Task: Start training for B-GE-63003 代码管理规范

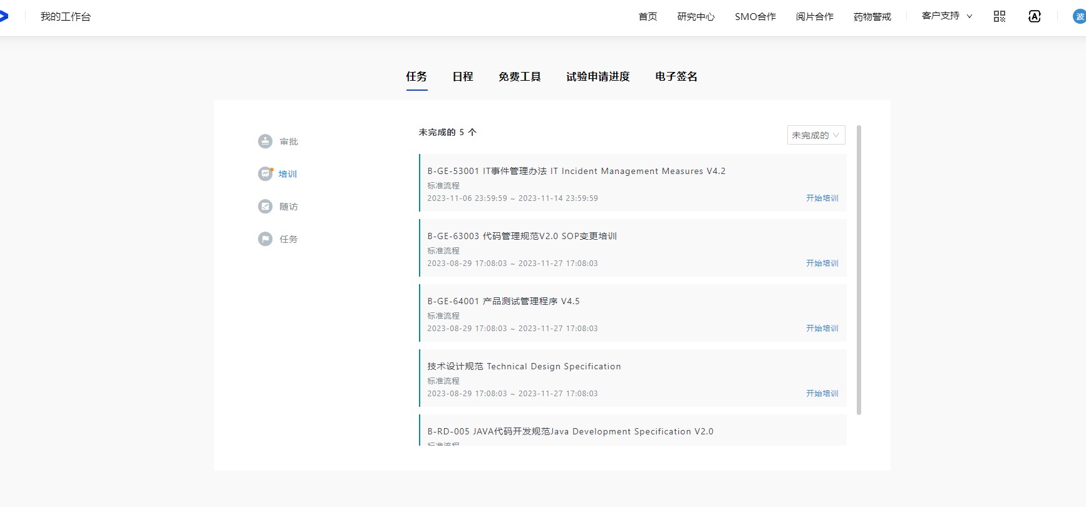Action: click(822, 264)
